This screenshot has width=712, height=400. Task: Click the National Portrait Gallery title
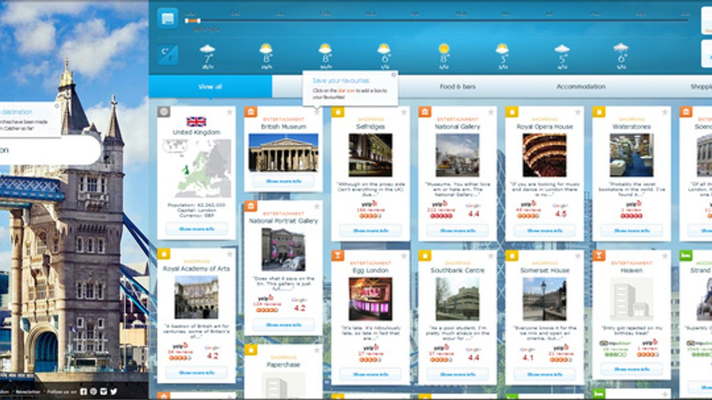pyautogui.click(x=283, y=221)
